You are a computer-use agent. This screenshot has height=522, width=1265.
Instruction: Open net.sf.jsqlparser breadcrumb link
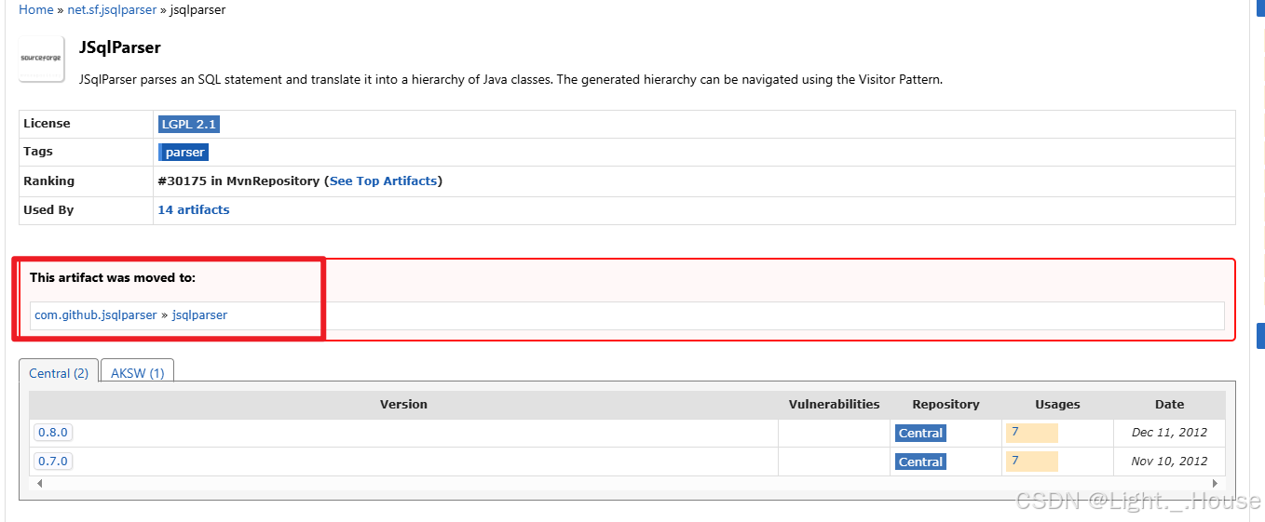coord(112,9)
